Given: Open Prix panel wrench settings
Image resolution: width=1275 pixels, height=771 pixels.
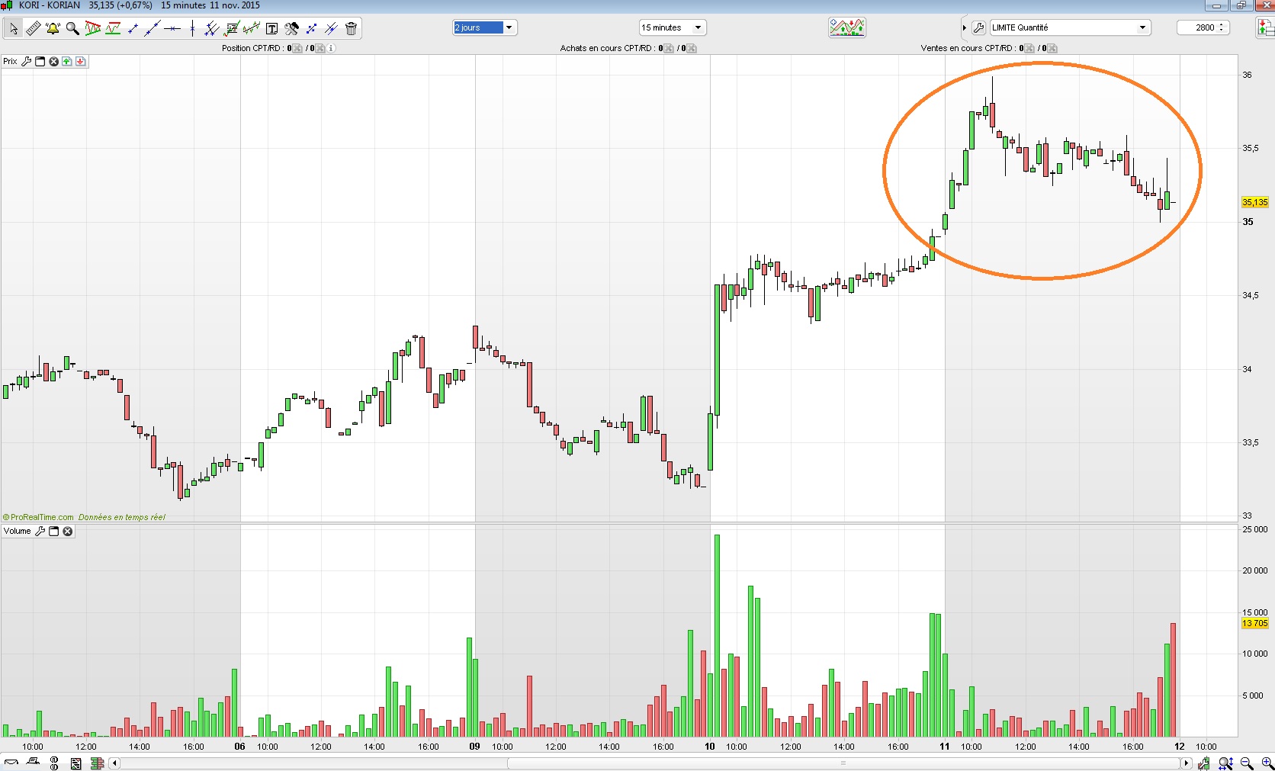Looking at the screenshot, I should 27,61.
